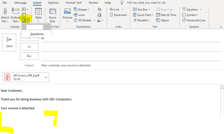The width and height of the screenshot is (224, 134).
Task: Click the Bcc button
Action: (29, 56)
